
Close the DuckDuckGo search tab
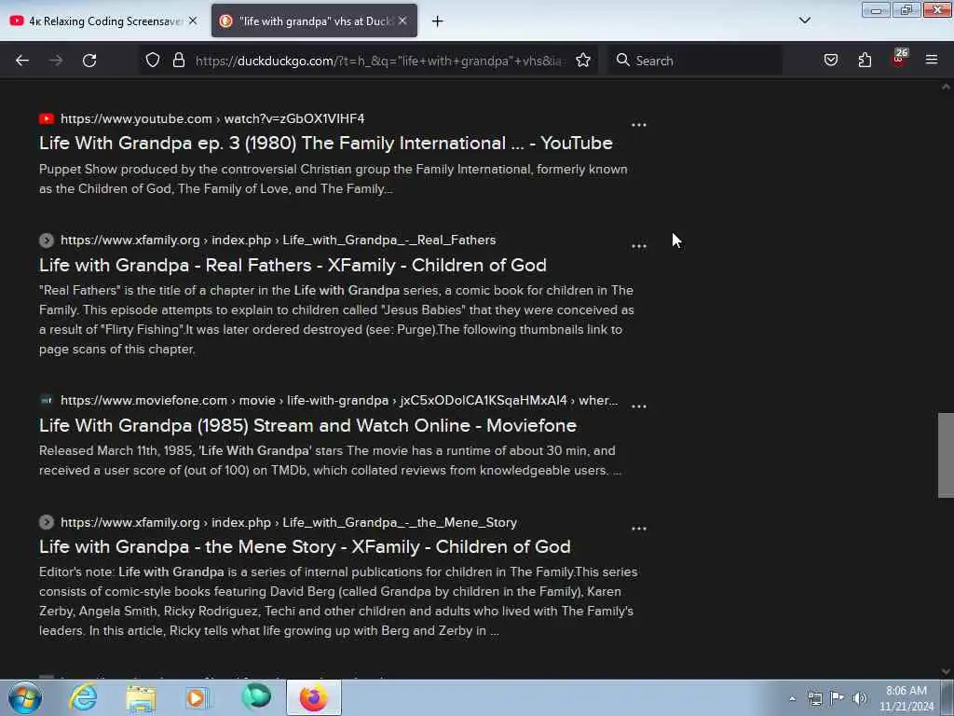coord(402,21)
